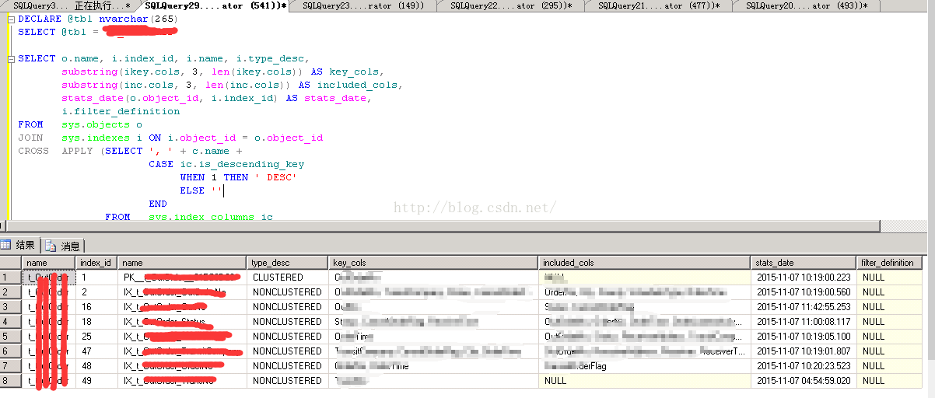The width and height of the screenshot is (935, 398).
Task: Click filter_definition NULL in row 1
Action: coord(890,277)
